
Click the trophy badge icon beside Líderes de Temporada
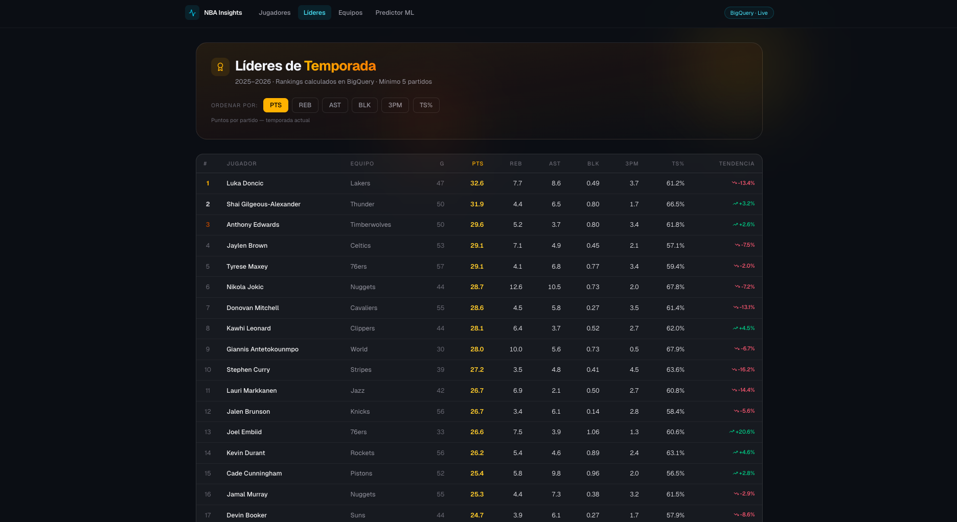point(220,67)
